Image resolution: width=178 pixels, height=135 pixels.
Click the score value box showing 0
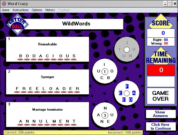pos(161,33)
